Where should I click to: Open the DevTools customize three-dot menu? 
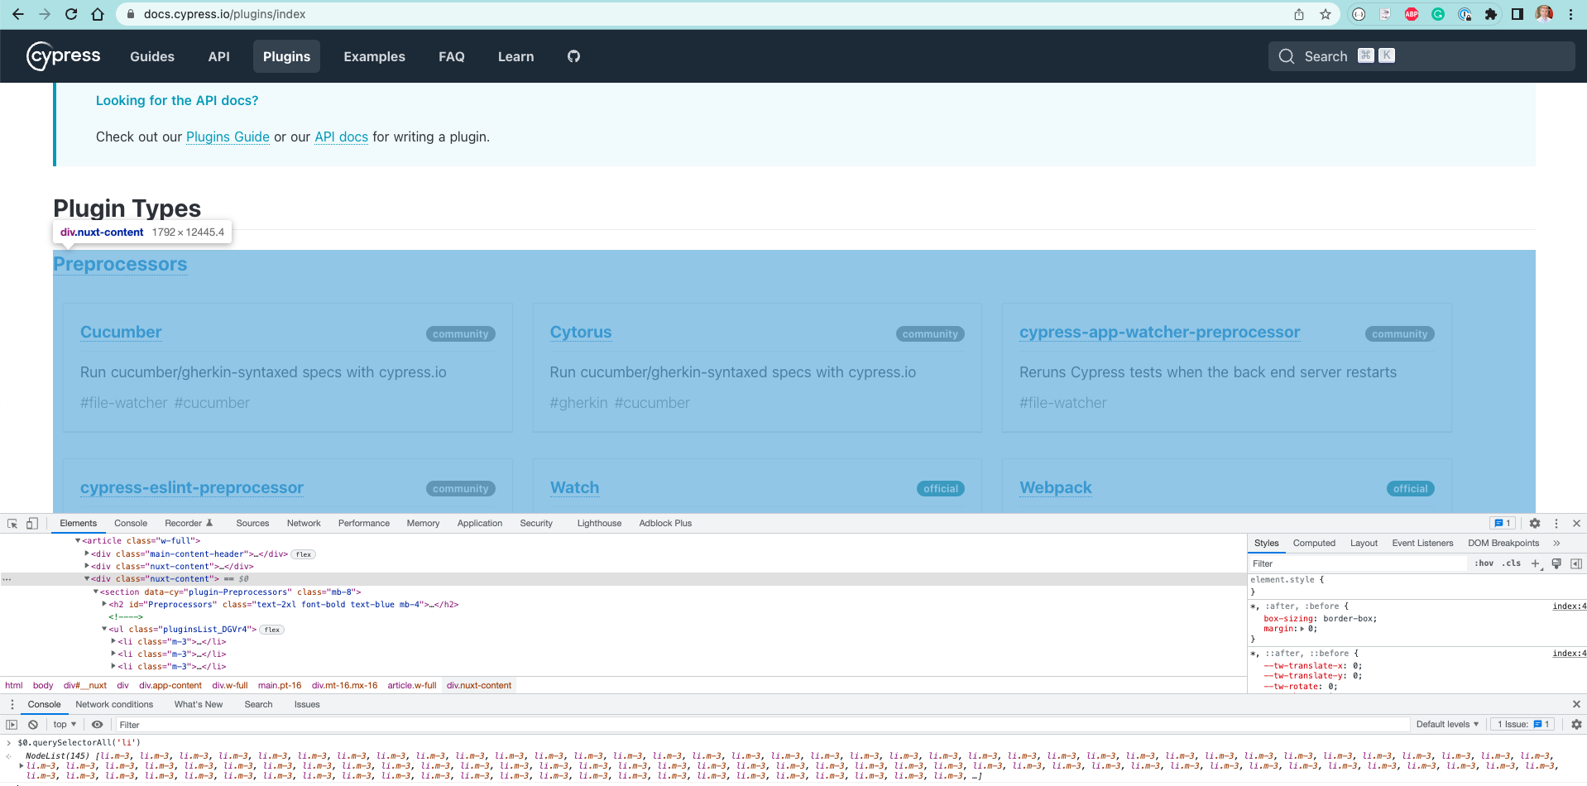tap(1556, 523)
